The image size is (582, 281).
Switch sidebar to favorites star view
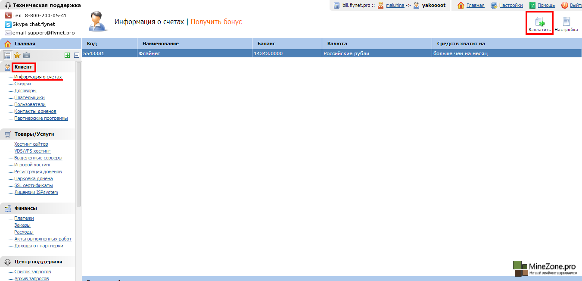point(17,55)
